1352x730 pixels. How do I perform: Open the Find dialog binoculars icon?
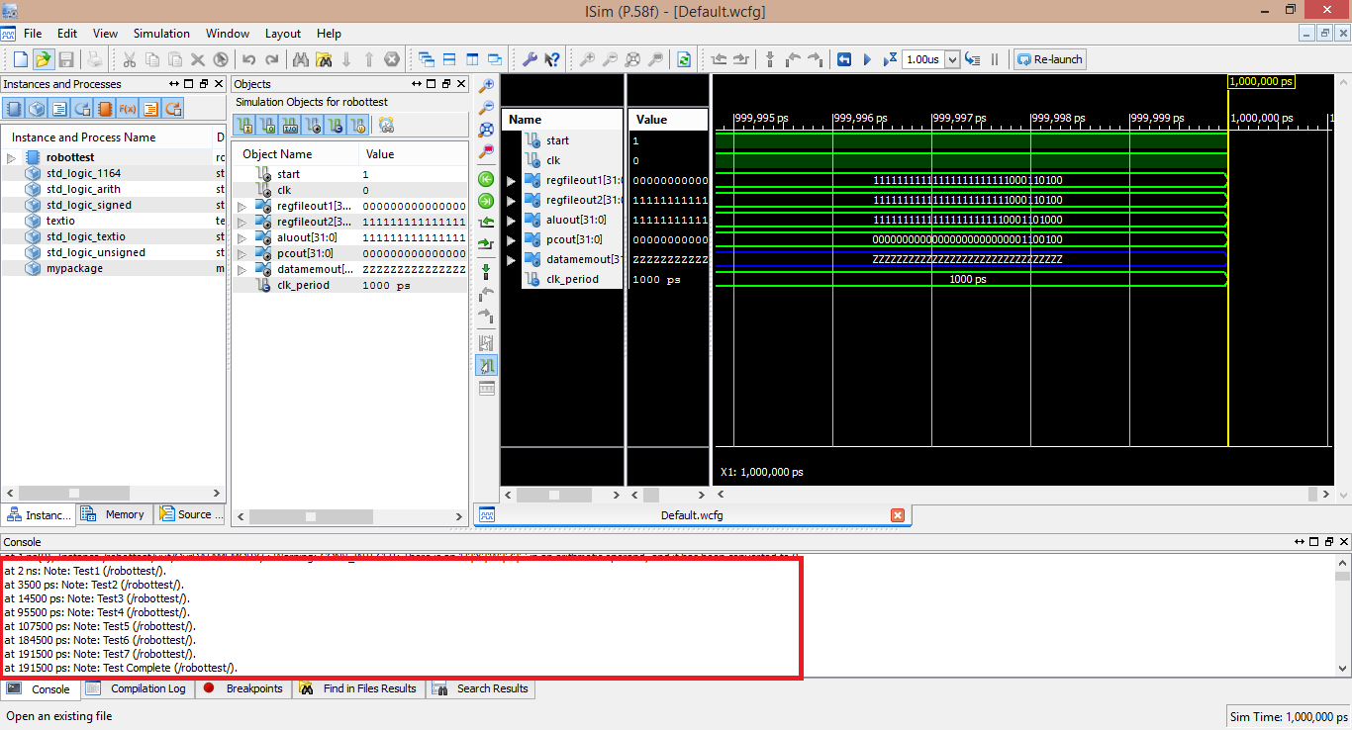coord(300,59)
